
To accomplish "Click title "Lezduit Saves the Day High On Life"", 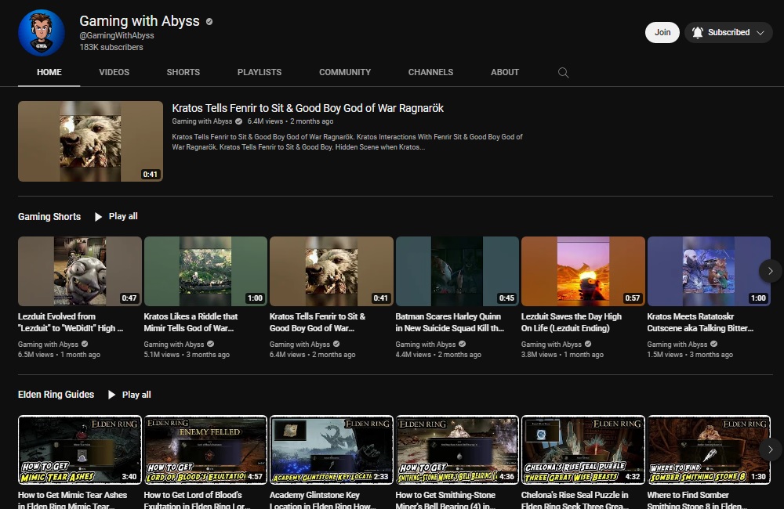I will tap(572, 322).
